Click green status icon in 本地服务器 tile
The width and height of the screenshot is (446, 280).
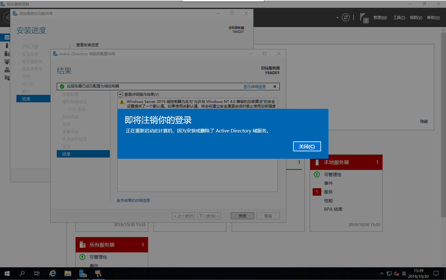pyautogui.click(x=317, y=174)
